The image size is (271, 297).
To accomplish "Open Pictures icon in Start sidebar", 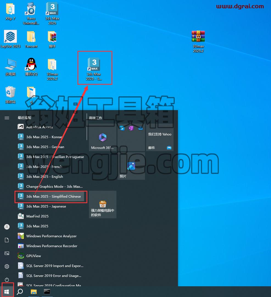I will pyautogui.click(x=7, y=253).
